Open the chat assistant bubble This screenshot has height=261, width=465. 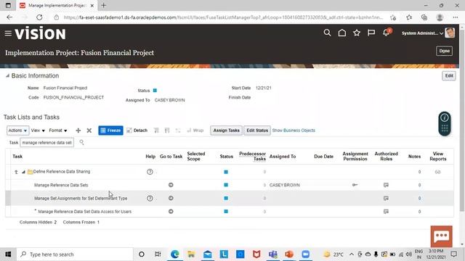(x=442, y=236)
